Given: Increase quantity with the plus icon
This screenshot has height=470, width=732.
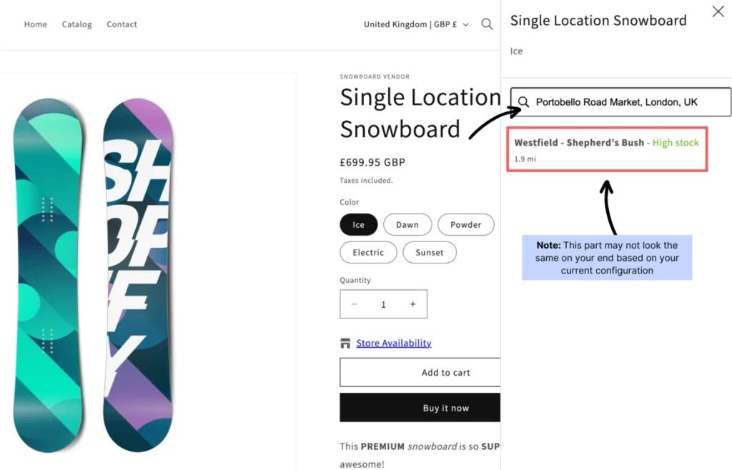Looking at the screenshot, I should (412, 304).
